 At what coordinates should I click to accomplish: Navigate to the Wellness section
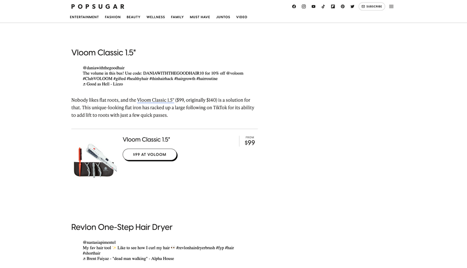(x=156, y=17)
